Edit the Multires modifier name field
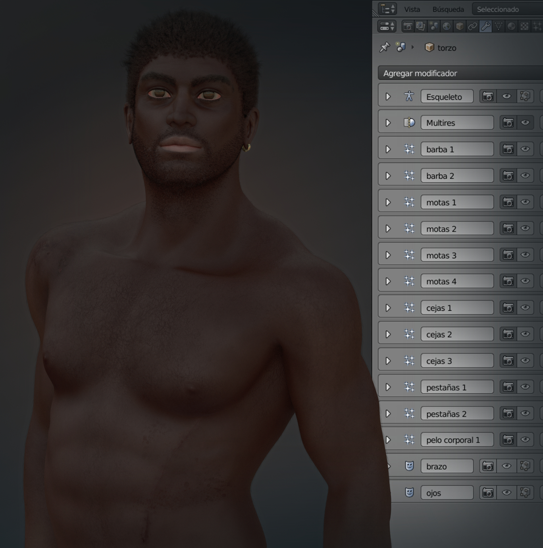Viewport: 543px width, 548px height. pyautogui.click(x=457, y=123)
